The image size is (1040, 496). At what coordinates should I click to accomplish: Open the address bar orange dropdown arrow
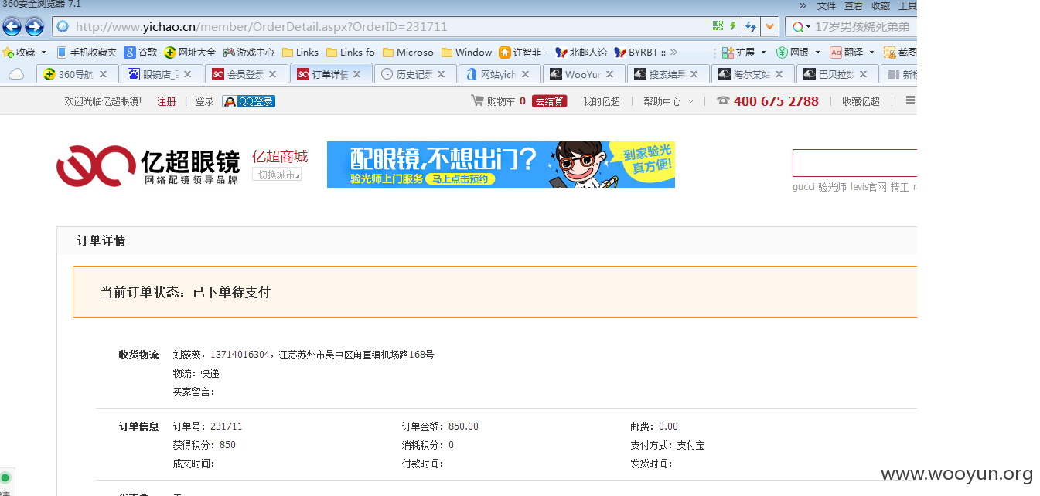[x=769, y=27]
